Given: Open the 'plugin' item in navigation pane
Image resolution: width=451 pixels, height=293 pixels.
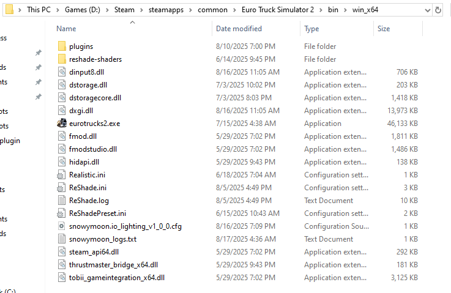Looking at the screenshot, I should 10,141.
